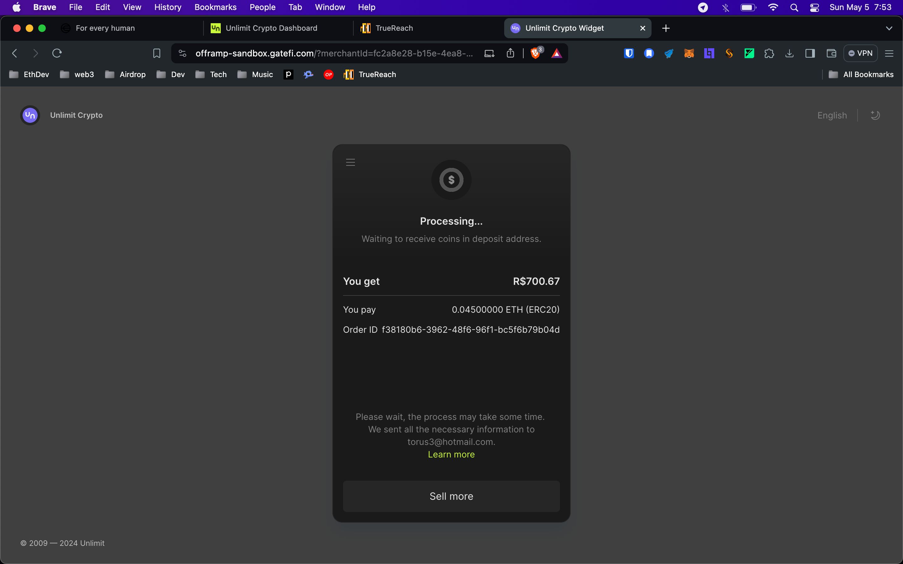This screenshot has height=564, width=903.
Task: Click the share/export icon in toolbar
Action: [512, 53]
